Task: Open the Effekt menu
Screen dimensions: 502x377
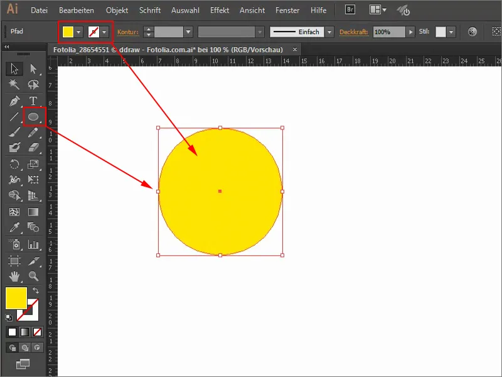Action: [220, 10]
